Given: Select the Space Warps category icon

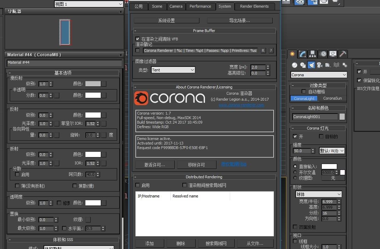Looking at the screenshot, I should click(x=336, y=65).
